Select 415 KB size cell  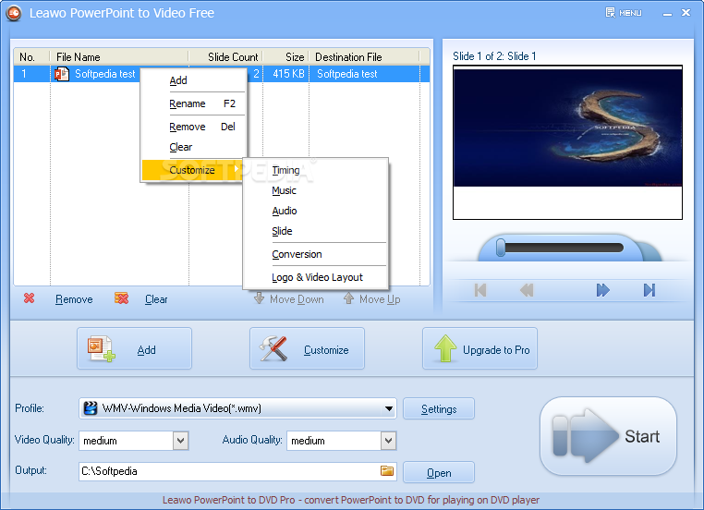[x=286, y=74]
